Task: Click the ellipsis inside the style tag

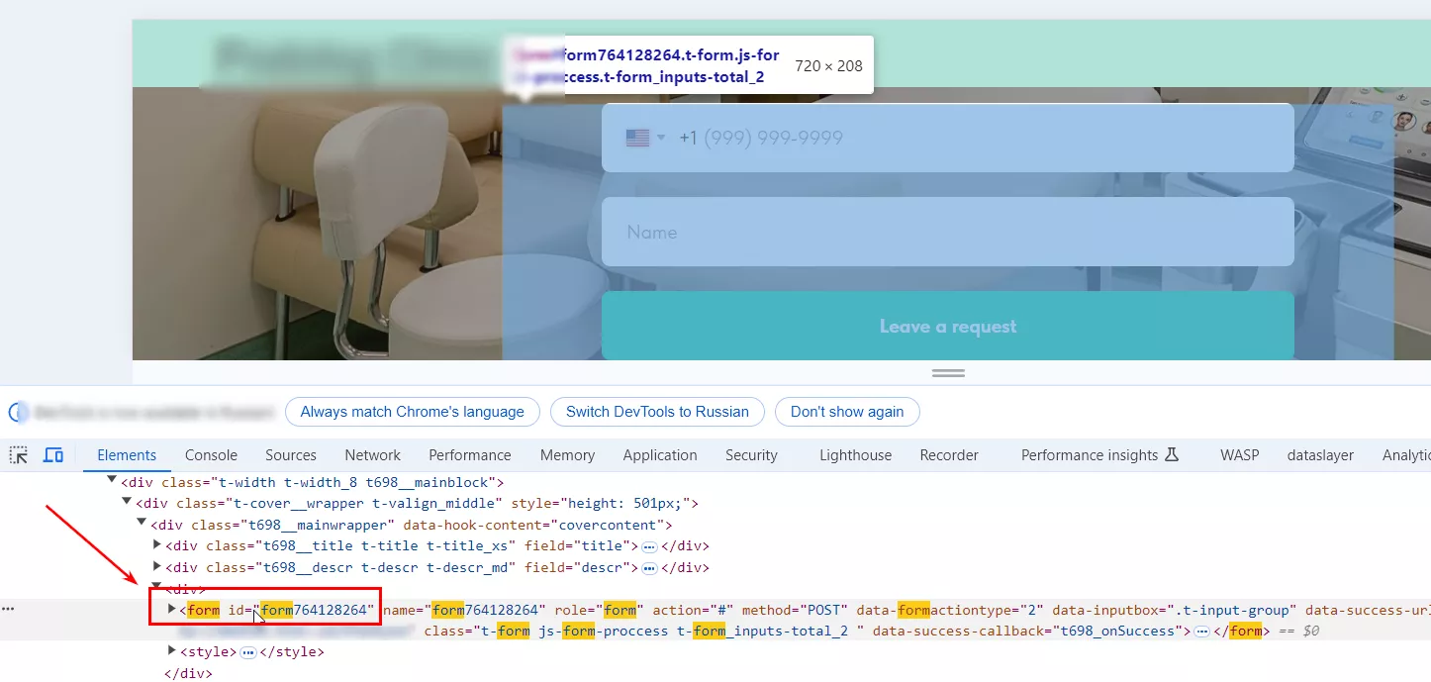Action: 248,652
